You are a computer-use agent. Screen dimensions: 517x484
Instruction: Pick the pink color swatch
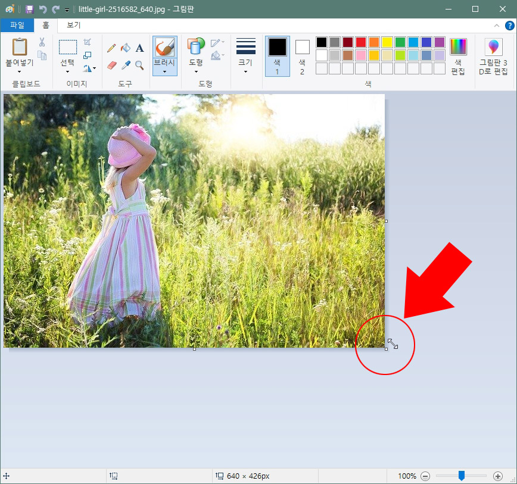[361, 55]
